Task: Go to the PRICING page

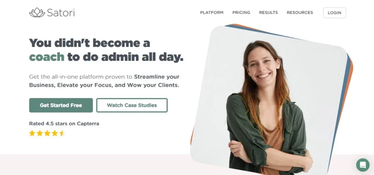Action: pyautogui.click(x=241, y=13)
